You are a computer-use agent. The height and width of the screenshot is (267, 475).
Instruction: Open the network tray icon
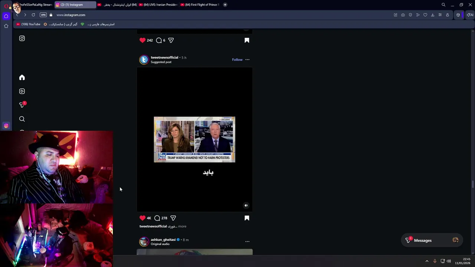[443, 261]
